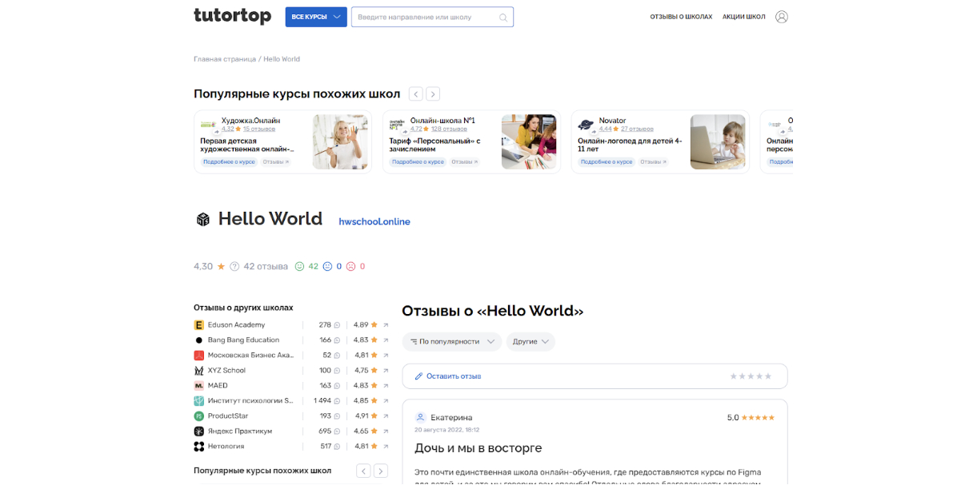Click the Нетология logo icon
Viewport: 957px width, 489px height.
pos(199,447)
